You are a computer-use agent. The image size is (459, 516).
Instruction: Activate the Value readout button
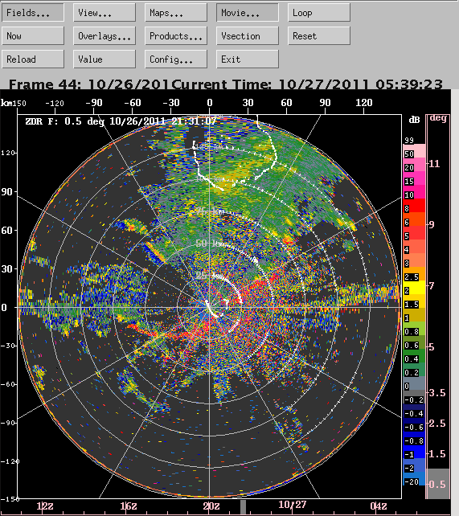(105, 59)
